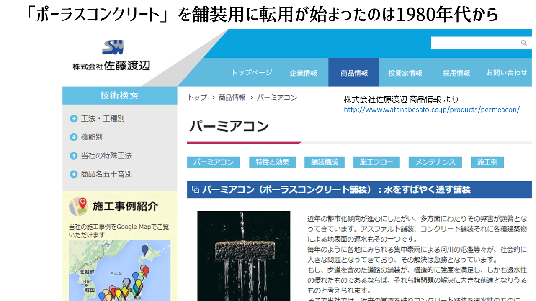The image size is (536, 301).
Task: Open 機能別 in the sidebar
Action: (x=92, y=137)
